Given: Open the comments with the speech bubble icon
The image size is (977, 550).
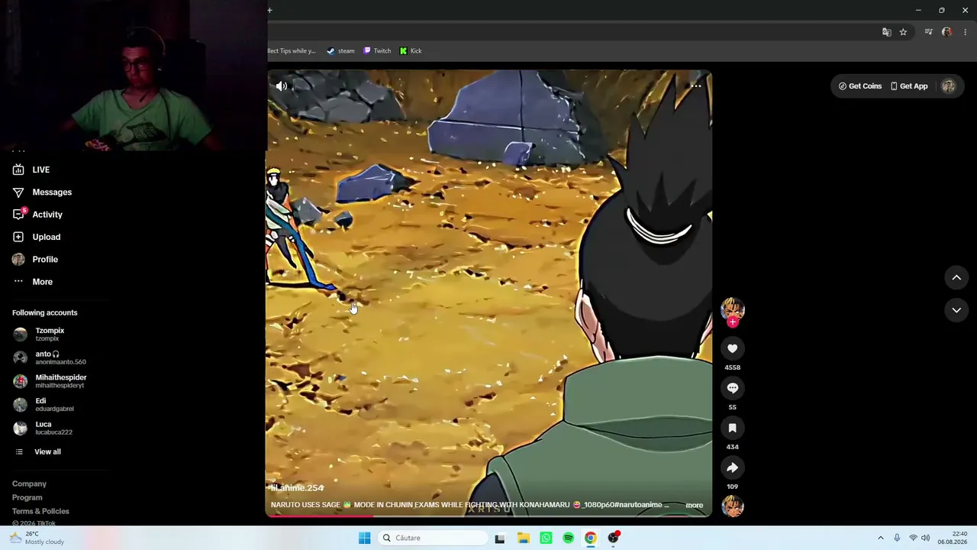Looking at the screenshot, I should coord(732,388).
